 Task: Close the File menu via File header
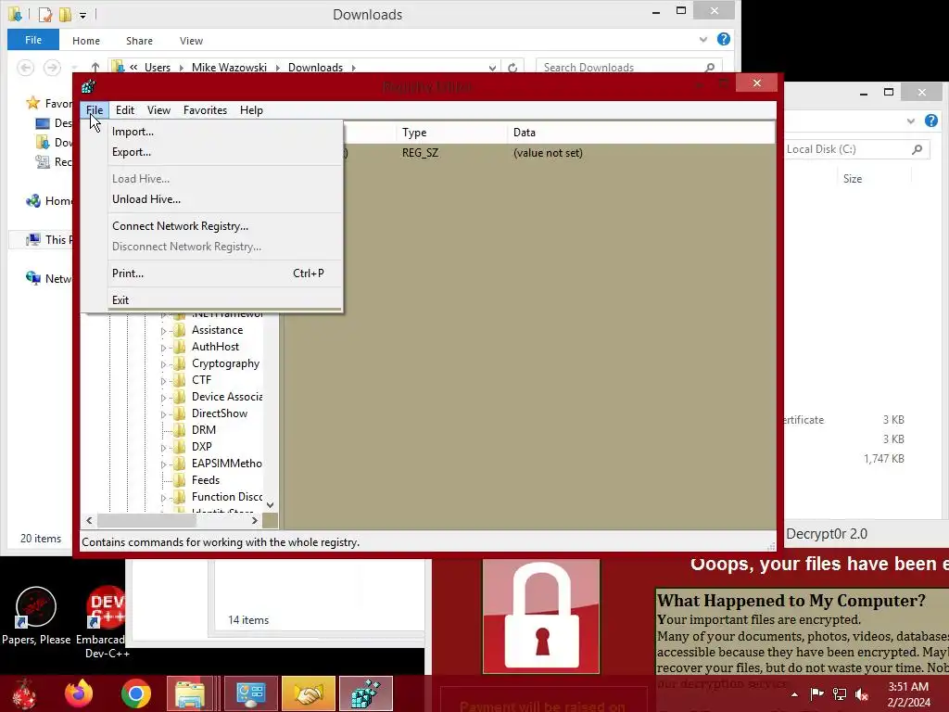(x=95, y=110)
